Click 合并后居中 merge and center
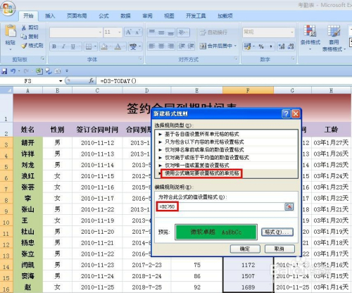The width and height of the screenshot is (352, 293). pyautogui.click(x=216, y=46)
